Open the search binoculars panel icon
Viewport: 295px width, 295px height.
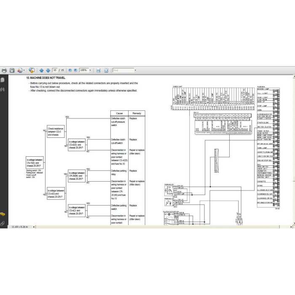coord(3,89)
